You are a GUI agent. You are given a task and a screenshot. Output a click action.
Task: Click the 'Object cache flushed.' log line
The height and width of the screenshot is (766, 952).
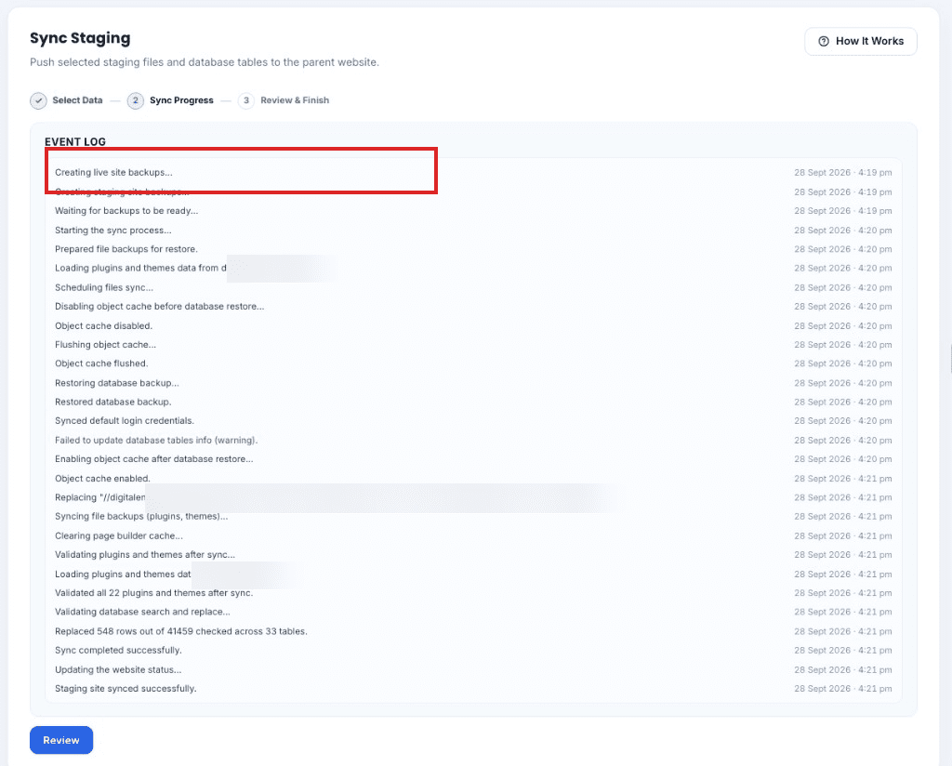coord(101,363)
